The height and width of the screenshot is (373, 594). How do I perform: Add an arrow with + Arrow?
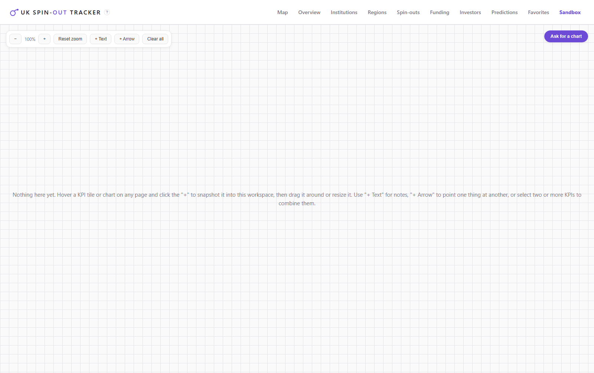(127, 39)
